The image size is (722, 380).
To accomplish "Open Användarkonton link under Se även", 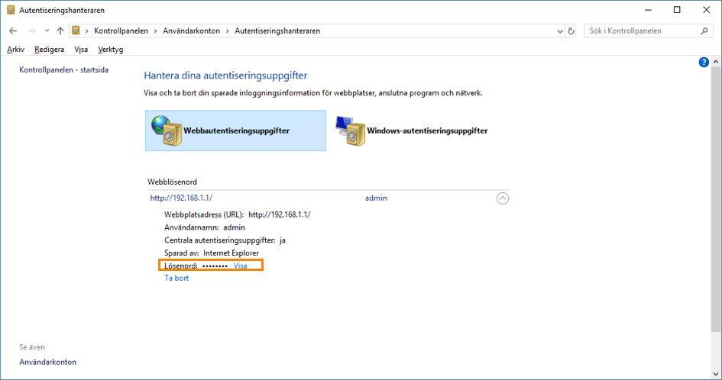I will (x=47, y=362).
